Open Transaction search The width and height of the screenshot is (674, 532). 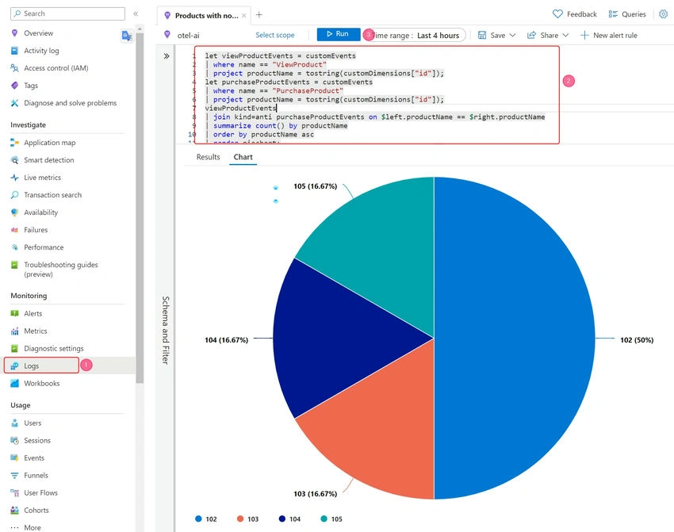tap(52, 195)
